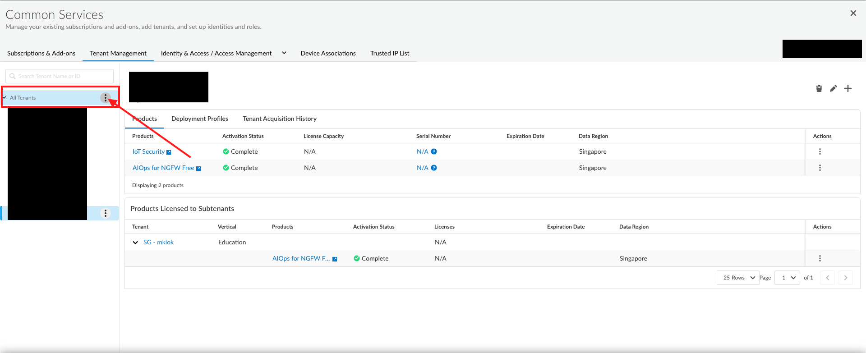The image size is (866, 353).
Task: Open actions menu for AIOps for NGFW Free row
Action: tap(820, 168)
